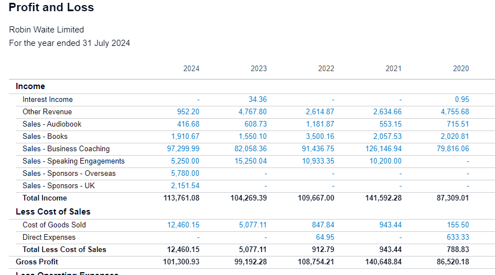Select 2024 Business Coaching value 97,299.99
The width and height of the screenshot is (495, 275).
point(183,148)
